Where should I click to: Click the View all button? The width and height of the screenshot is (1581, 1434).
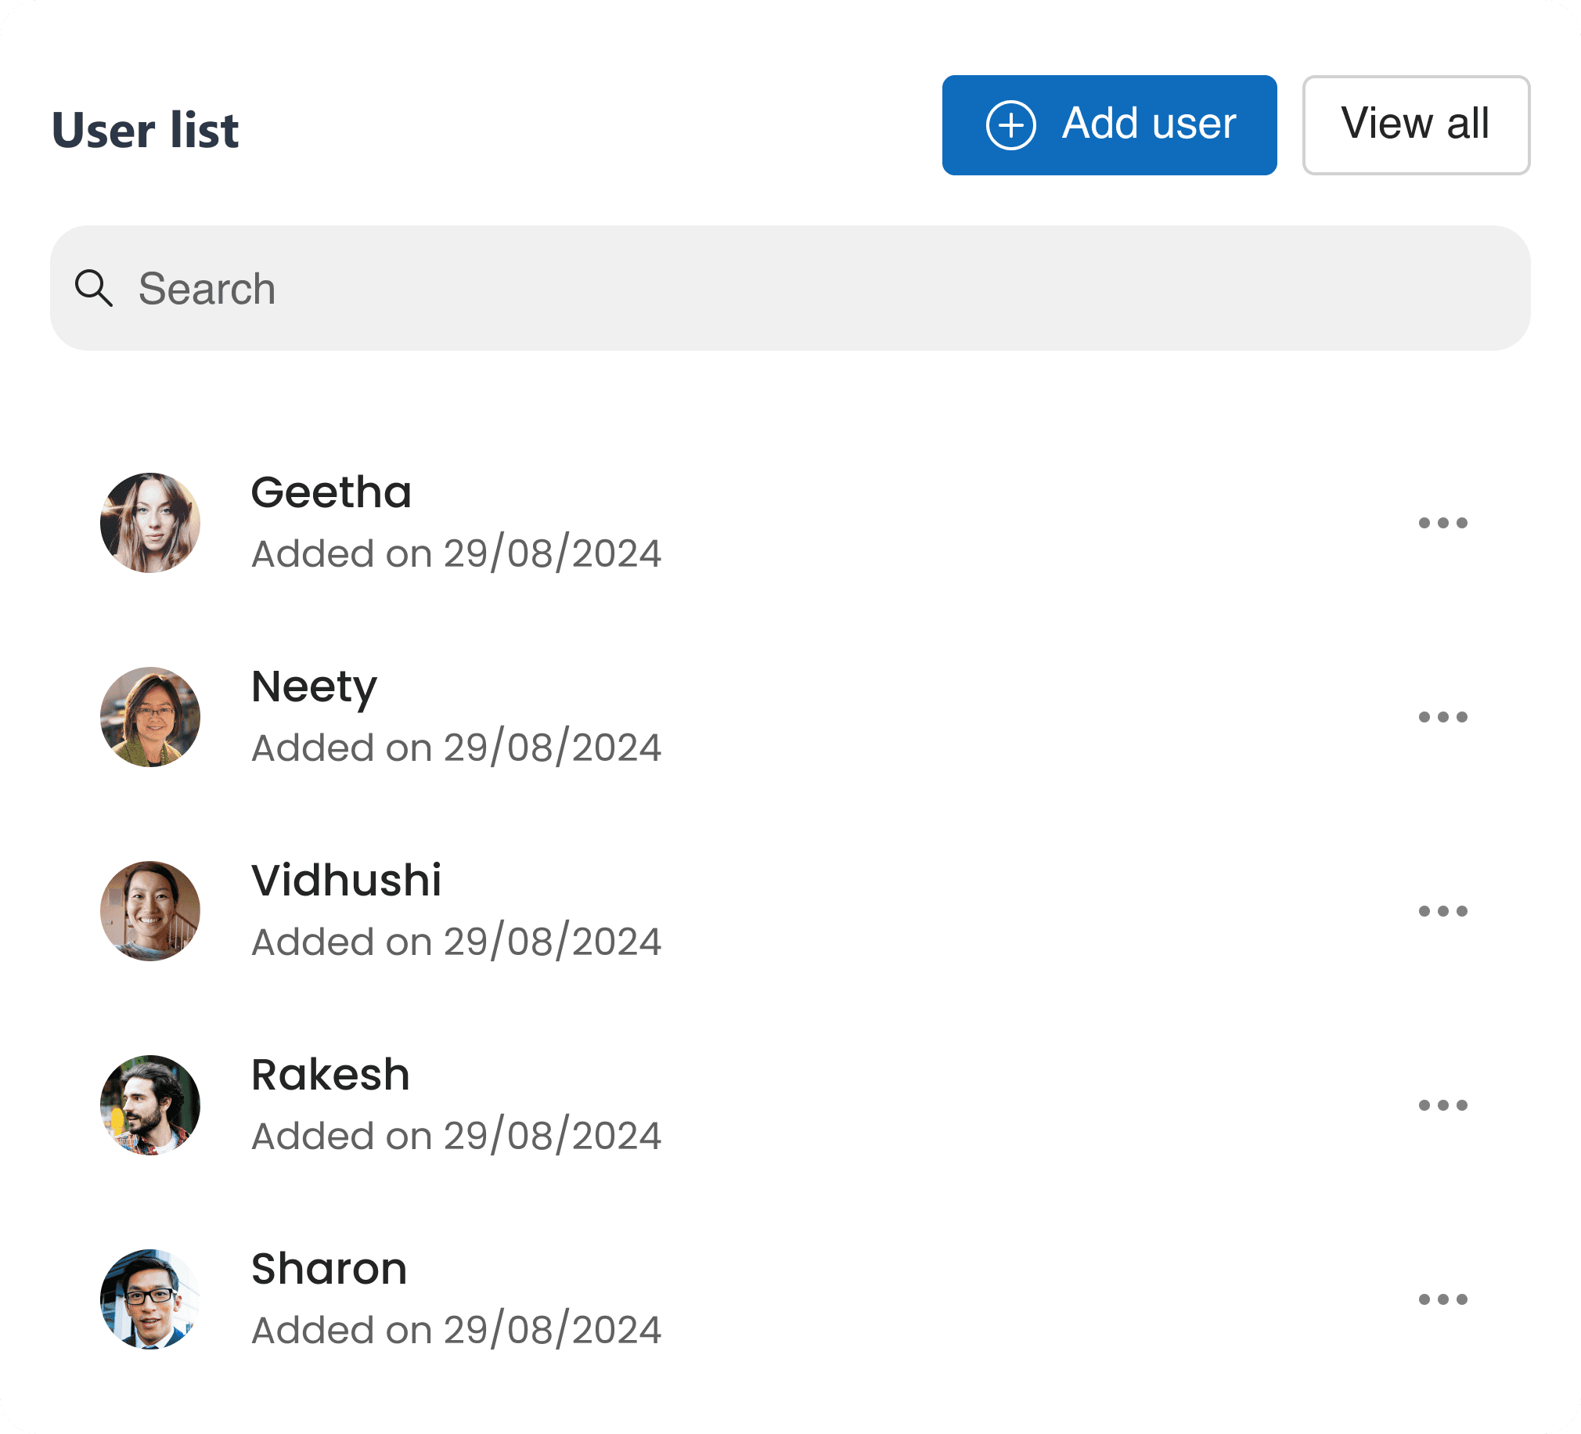[x=1416, y=124]
